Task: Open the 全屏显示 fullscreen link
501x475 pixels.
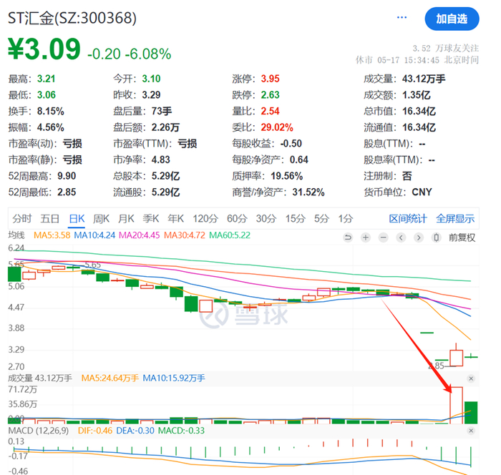Action: (x=455, y=219)
